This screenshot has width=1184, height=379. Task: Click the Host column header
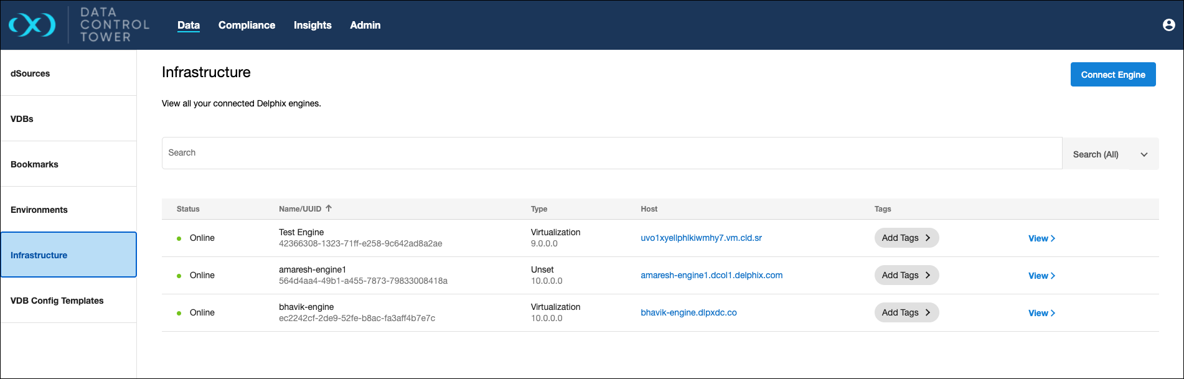pos(649,209)
